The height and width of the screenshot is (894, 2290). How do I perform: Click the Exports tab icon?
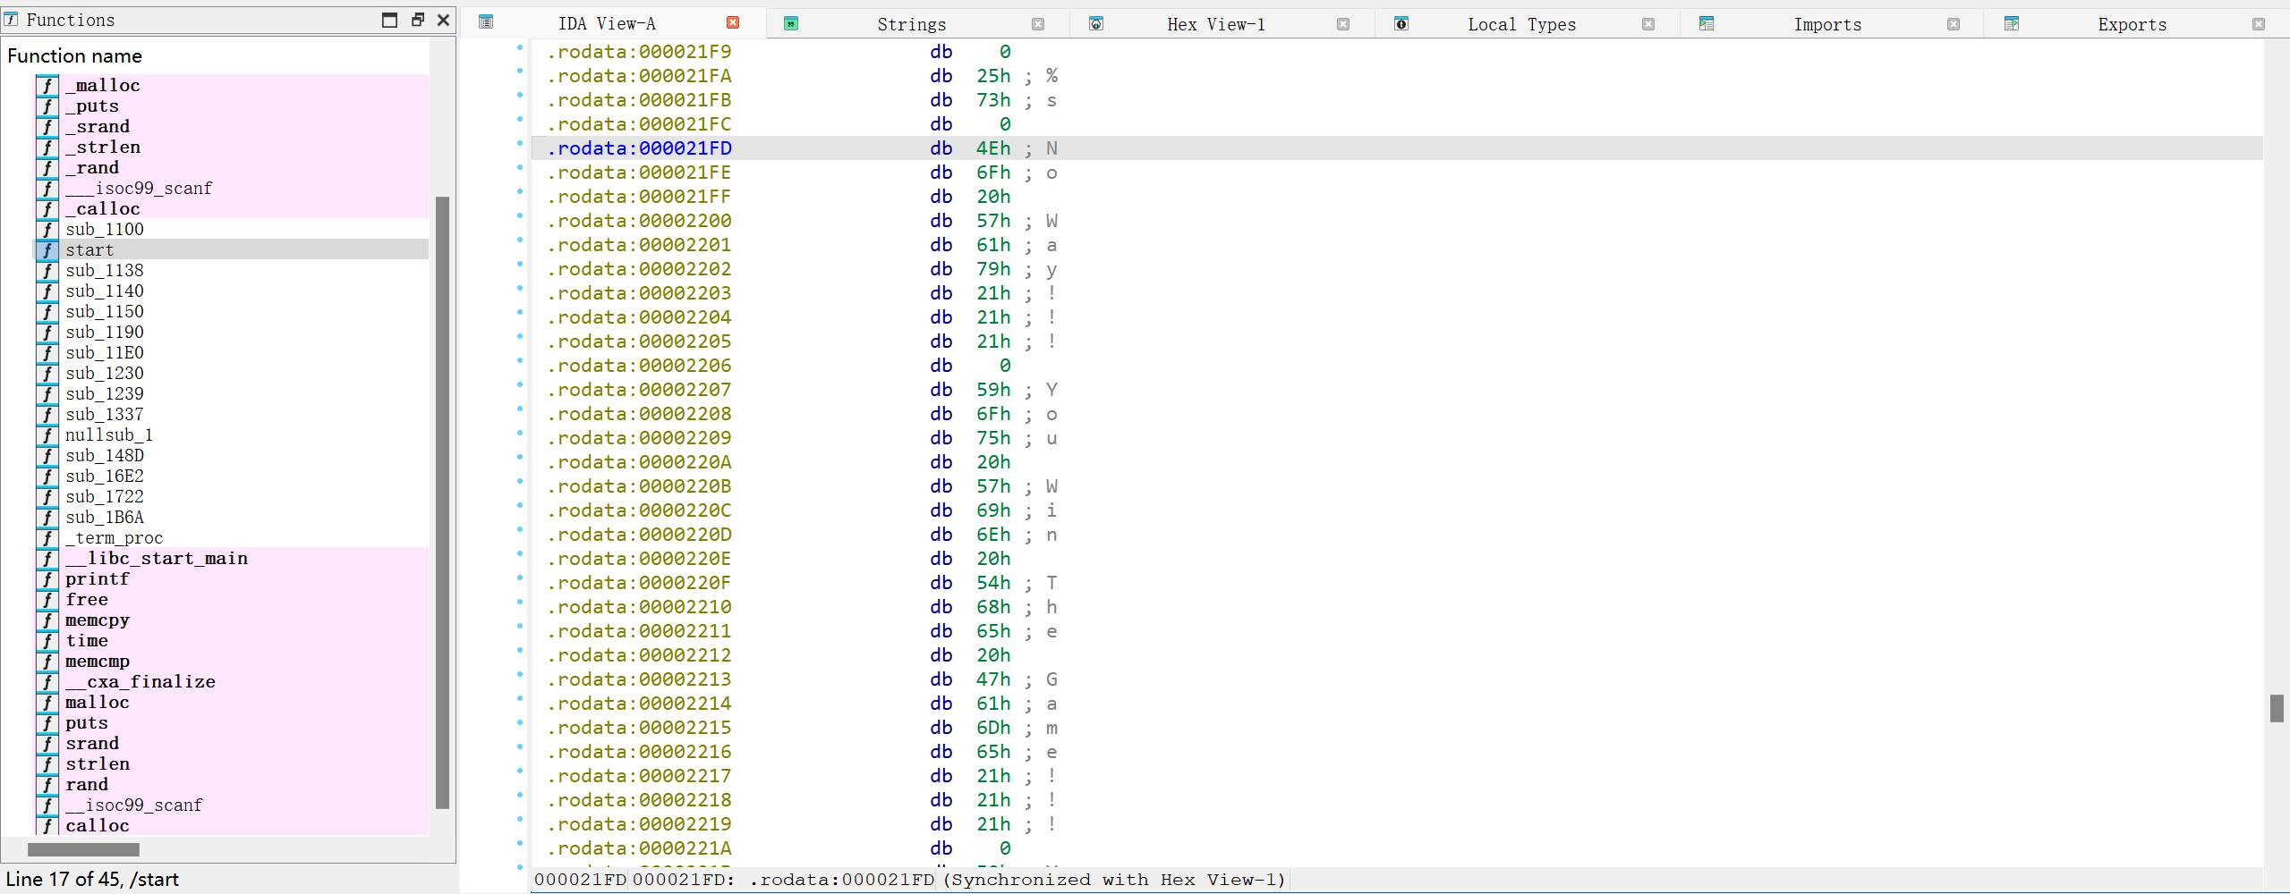tap(2012, 24)
